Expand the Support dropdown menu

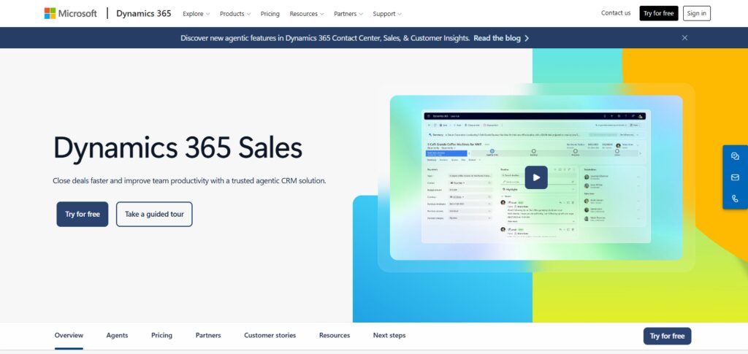(x=387, y=14)
